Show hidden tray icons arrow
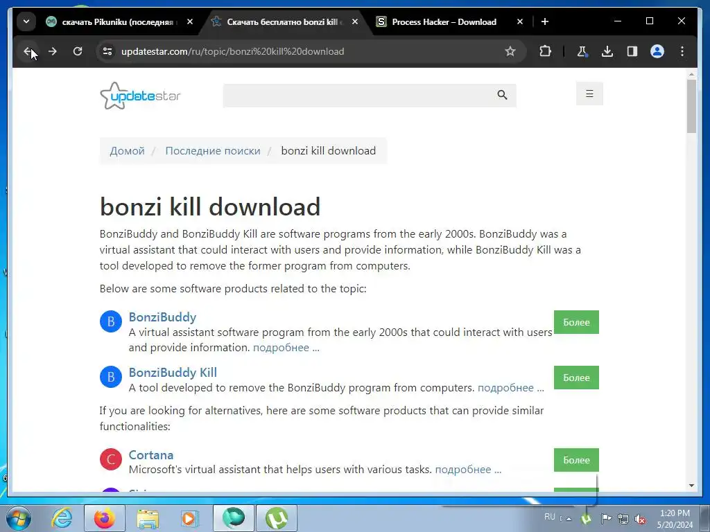This screenshot has height=532, width=710. pos(569,519)
